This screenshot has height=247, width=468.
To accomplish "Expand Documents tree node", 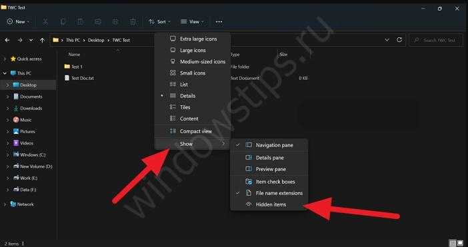I will click(7, 97).
